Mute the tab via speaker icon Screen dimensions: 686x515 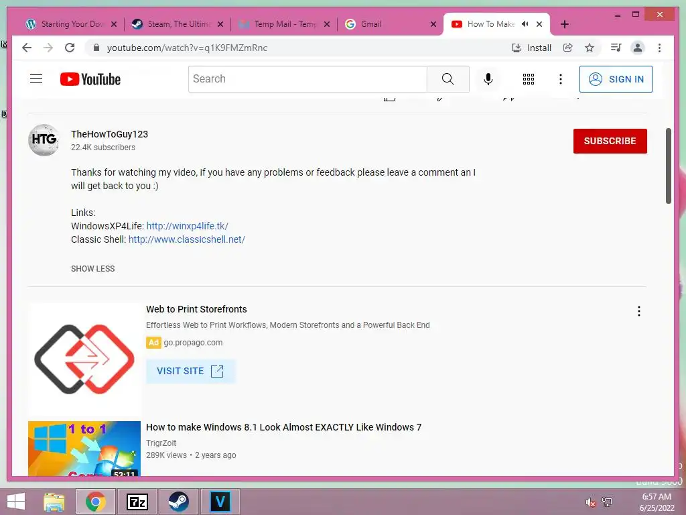click(x=525, y=24)
